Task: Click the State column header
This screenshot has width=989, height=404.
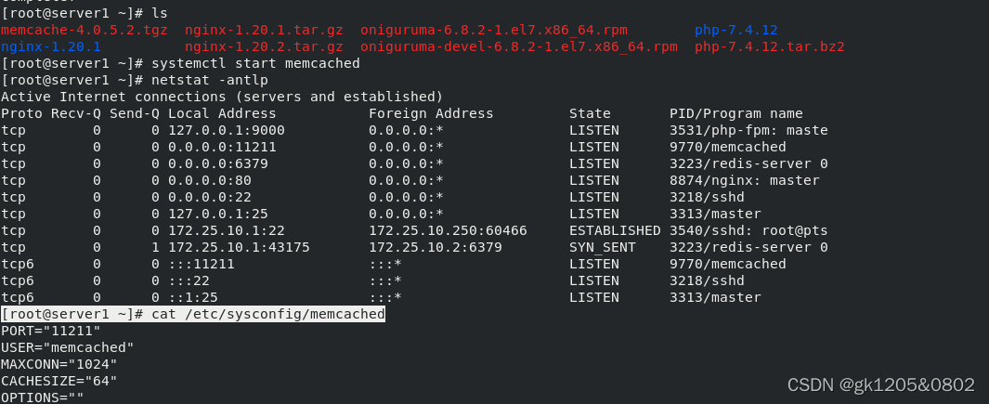Action: [590, 113]
